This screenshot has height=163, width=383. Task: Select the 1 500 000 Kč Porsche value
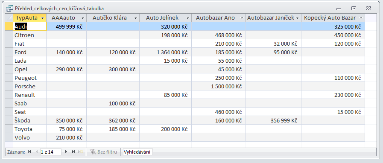(x=219, y=86)
